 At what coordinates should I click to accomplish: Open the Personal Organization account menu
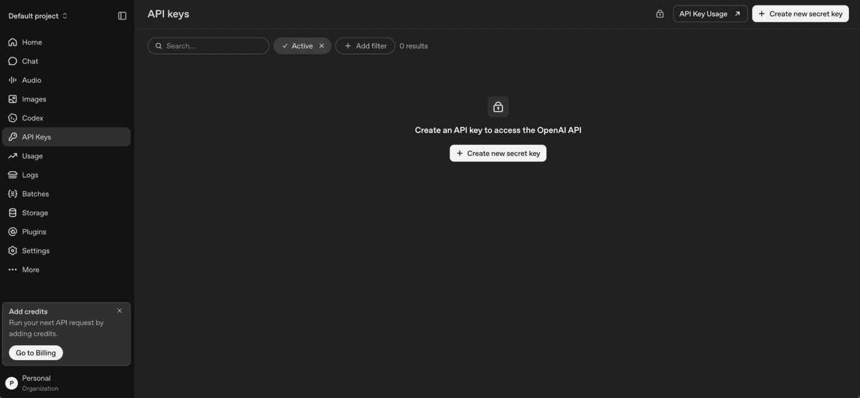pyautogui.click(x=66, y=383)
